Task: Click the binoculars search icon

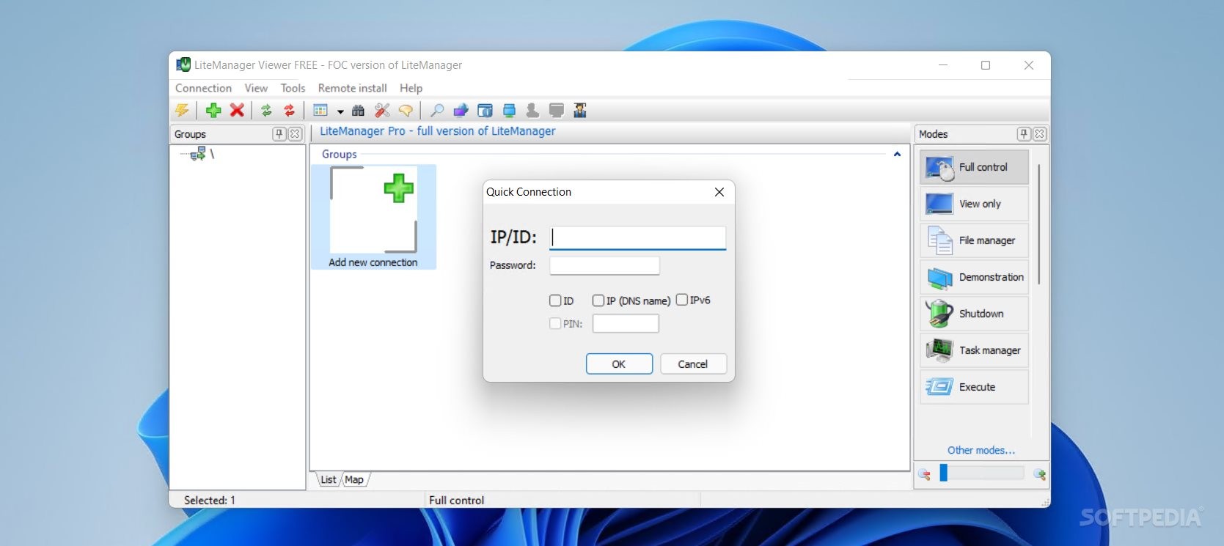Action: 358,111
